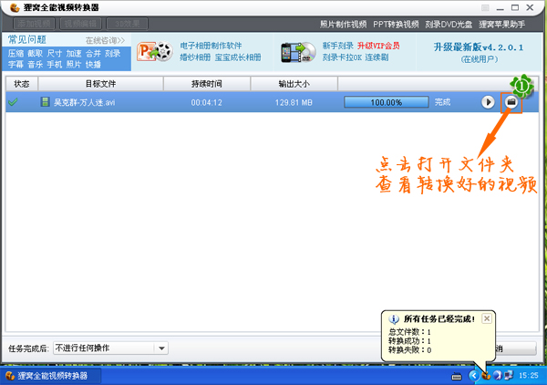Click the 狸窝全能视频转换器 taskbar button

point(51,376)
